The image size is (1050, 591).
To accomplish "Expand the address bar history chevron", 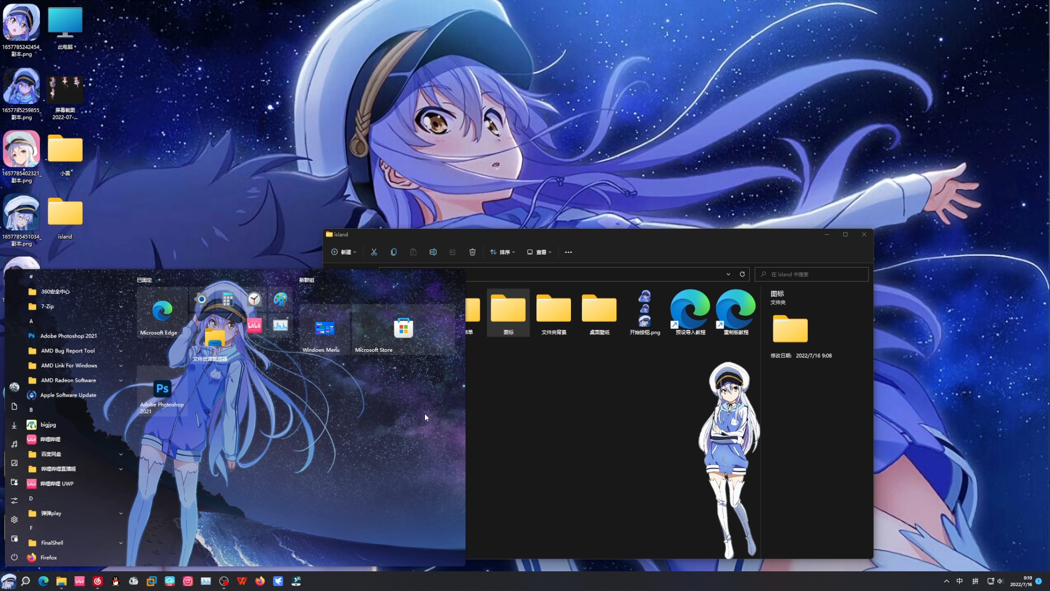I will pyautogui.click(x=728, y=274).
